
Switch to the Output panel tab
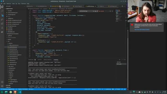click(39, 60)
